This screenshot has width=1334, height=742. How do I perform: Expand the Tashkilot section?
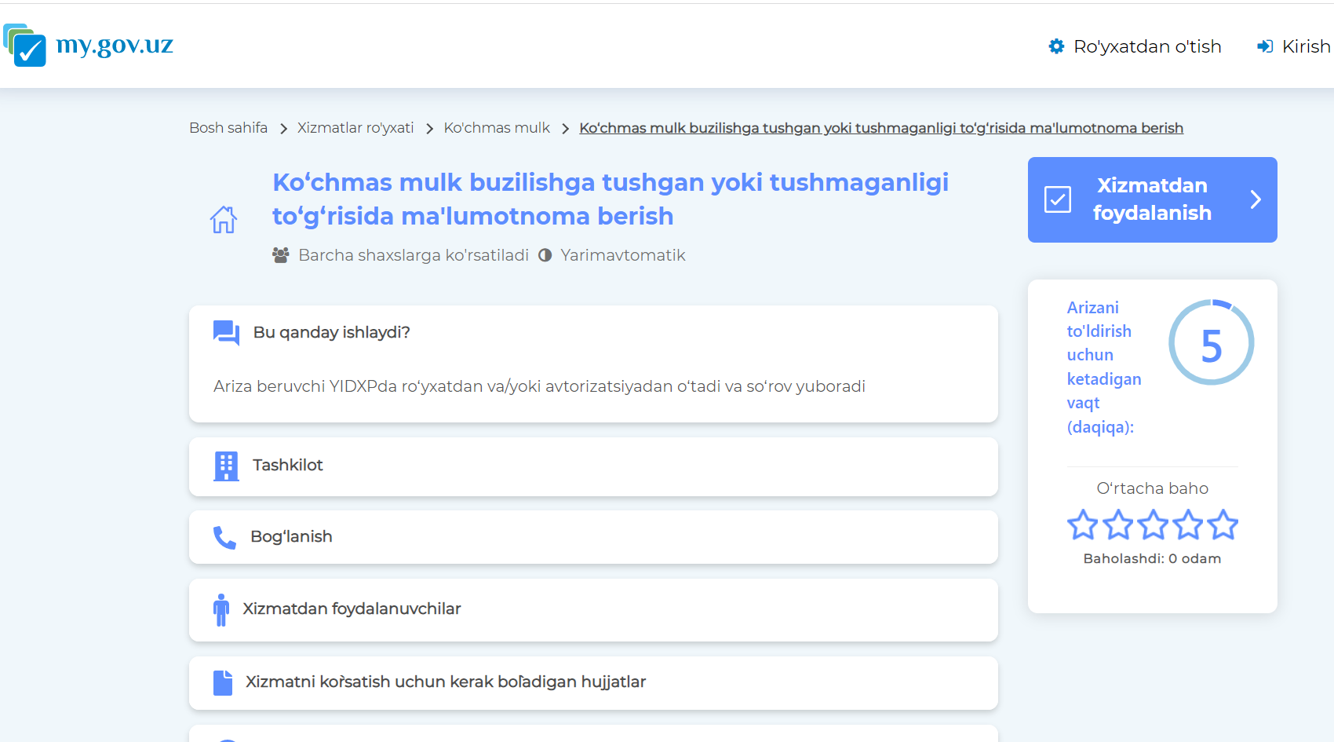click(x=593, y=466)
